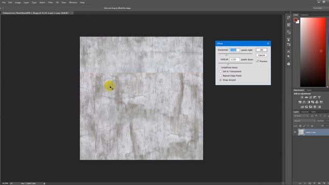The image size is (329, 185).
Task: Open the Image menu
Action: click(x=17, y=3)
